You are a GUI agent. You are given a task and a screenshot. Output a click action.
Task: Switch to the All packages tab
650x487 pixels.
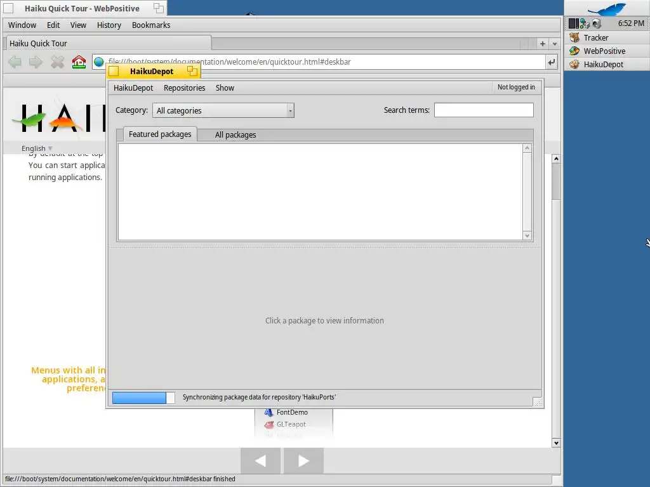click(x=235, y=135)
